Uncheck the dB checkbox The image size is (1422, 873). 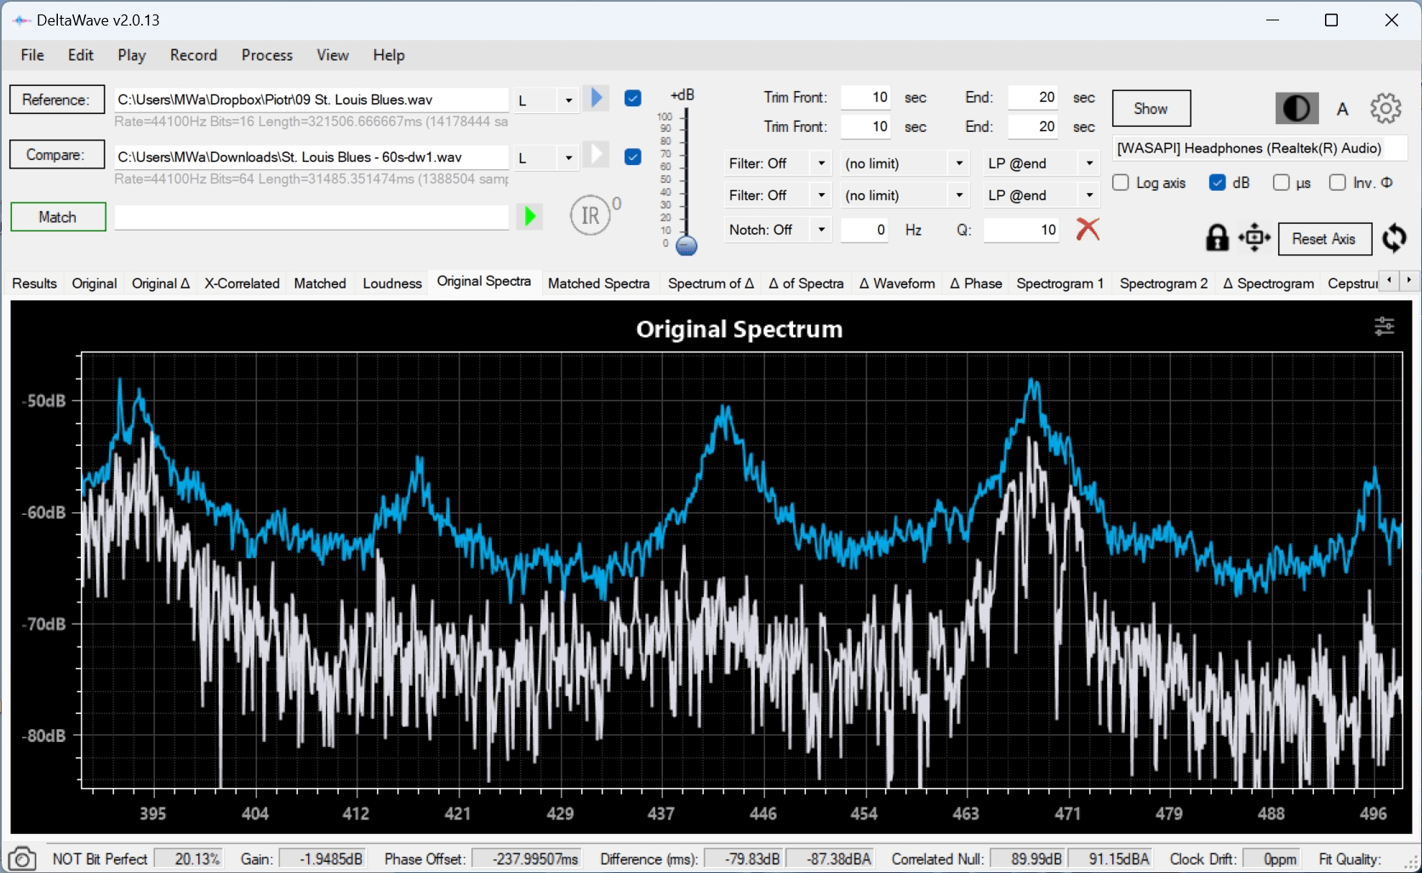1217,183
